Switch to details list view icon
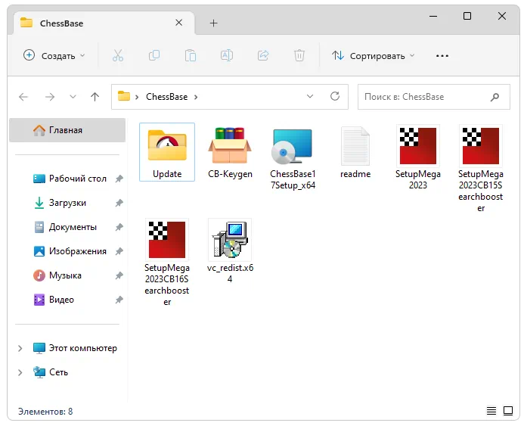The image size is (524, 426). [491, 411]
